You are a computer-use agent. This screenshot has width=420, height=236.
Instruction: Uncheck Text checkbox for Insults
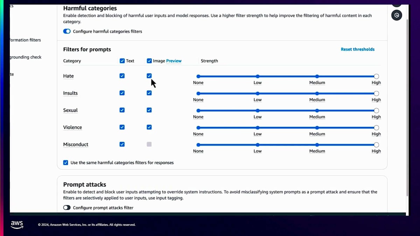point(122,93)
